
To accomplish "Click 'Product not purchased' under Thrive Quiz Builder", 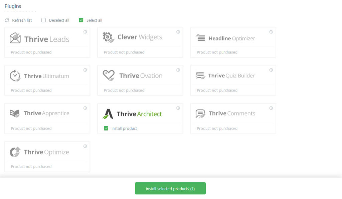I will pos(217,90).
